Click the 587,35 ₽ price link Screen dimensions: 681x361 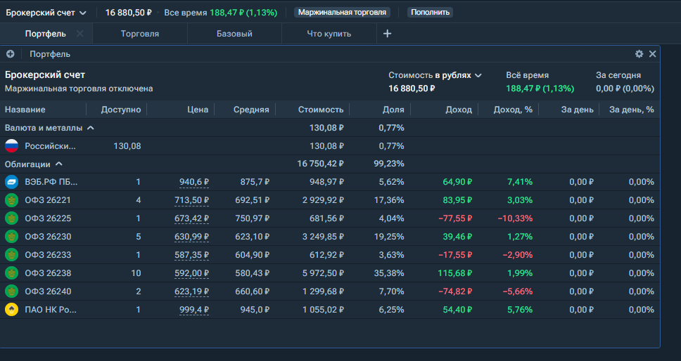[x=191, y=255]
